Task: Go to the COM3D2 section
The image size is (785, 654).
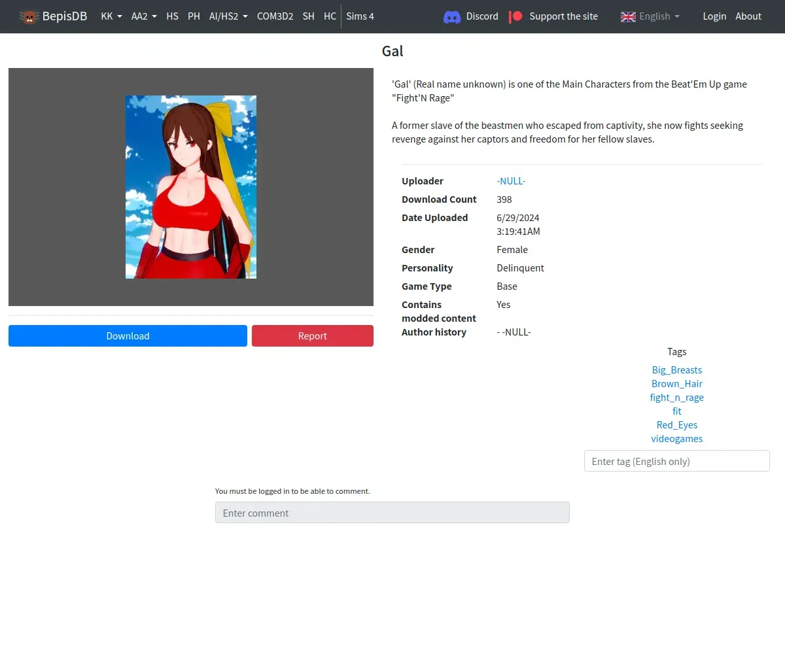Action: (x=275, y=16)
